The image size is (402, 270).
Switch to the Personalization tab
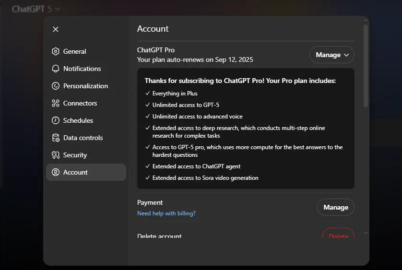(x=86, y=86)
